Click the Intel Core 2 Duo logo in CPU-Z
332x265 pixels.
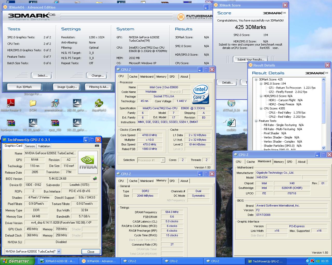tap(200, 94)
